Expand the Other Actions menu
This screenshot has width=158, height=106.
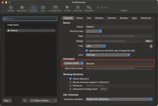(44, 100)
